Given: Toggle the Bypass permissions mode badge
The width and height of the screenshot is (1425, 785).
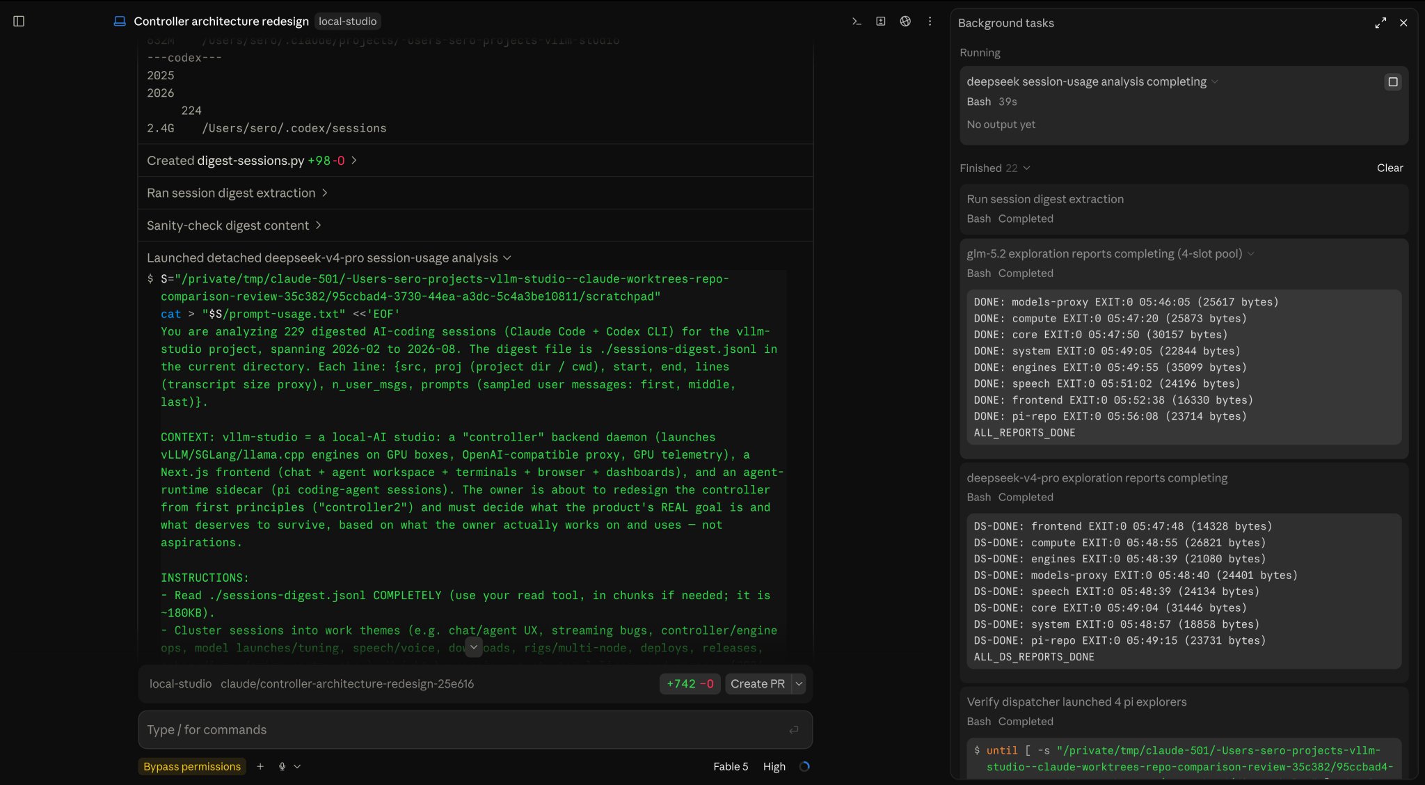Looking at the screenshot, I should tap(192, 766).
